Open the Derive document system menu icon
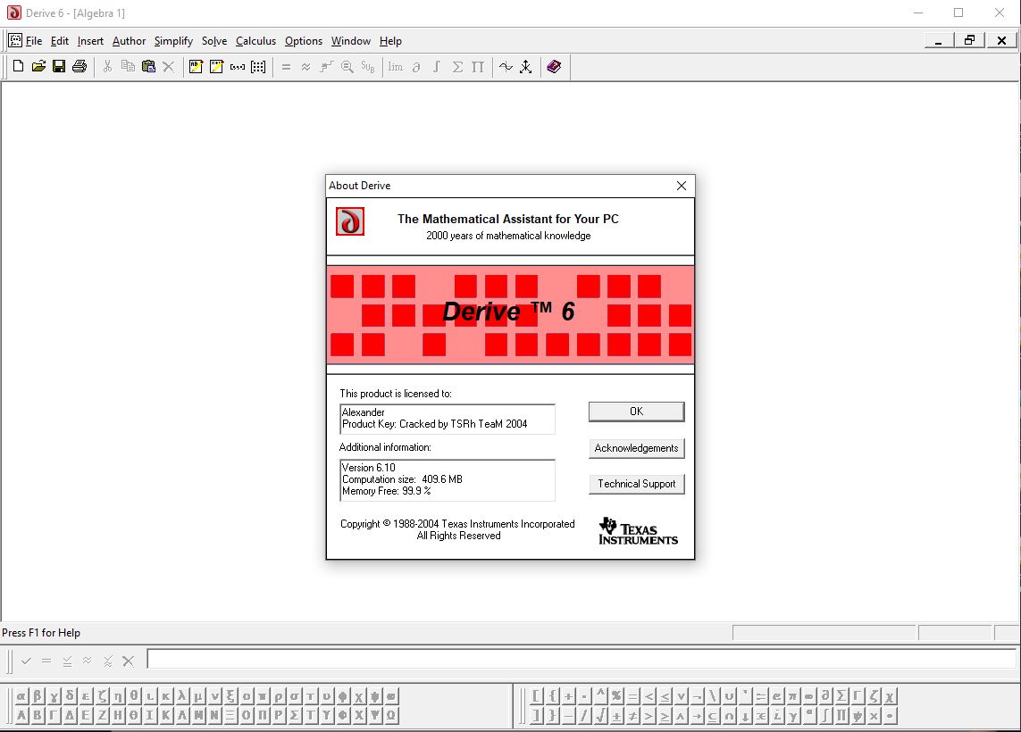Viewport: 1021px width, 732px height. coord(15,41)
